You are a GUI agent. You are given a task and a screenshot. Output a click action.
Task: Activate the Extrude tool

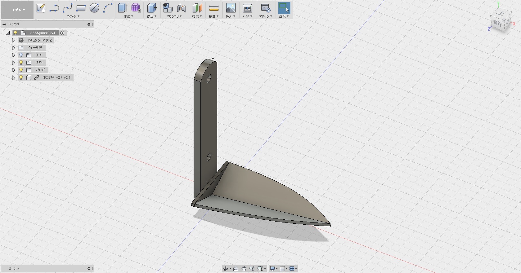123,8
